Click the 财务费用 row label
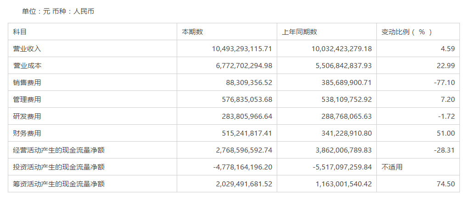This screenshot has height=201, width=470. point(27,133)
